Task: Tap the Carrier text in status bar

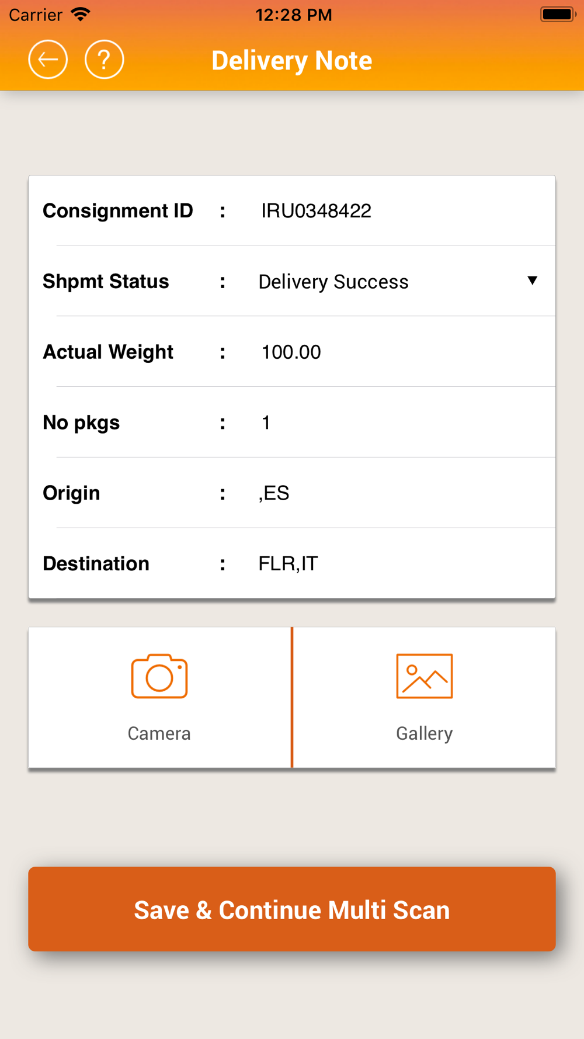Action: (36, 15)
